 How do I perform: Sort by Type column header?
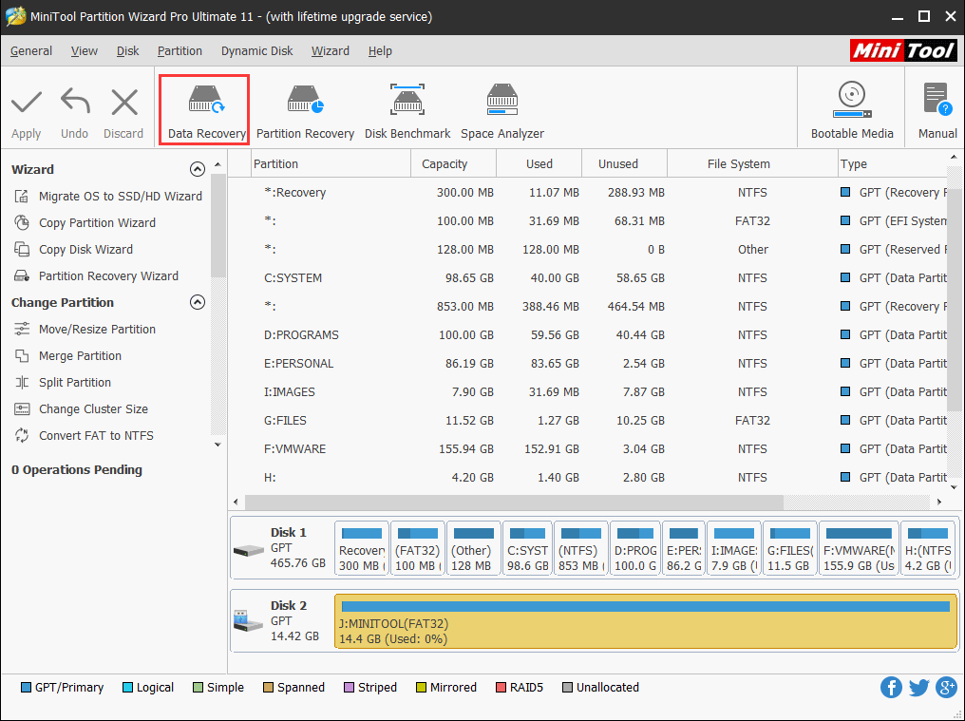(x=893, y=163)
